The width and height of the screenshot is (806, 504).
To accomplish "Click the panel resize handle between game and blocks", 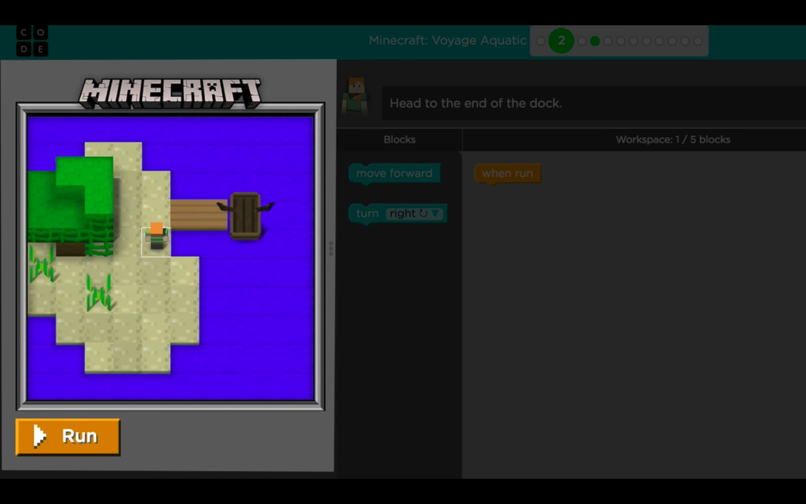I will (x=331, y=249).
